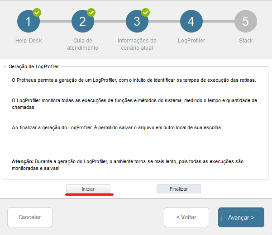Cancel the wizard with Cancelar
This screenshot has width=272, height=235.
30,217
